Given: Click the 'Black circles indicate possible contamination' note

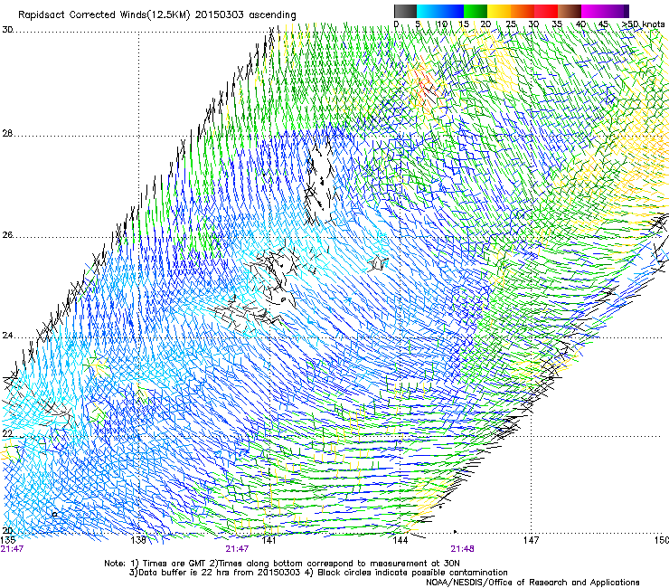Looking at the screenshot, I should click(412, 573).
